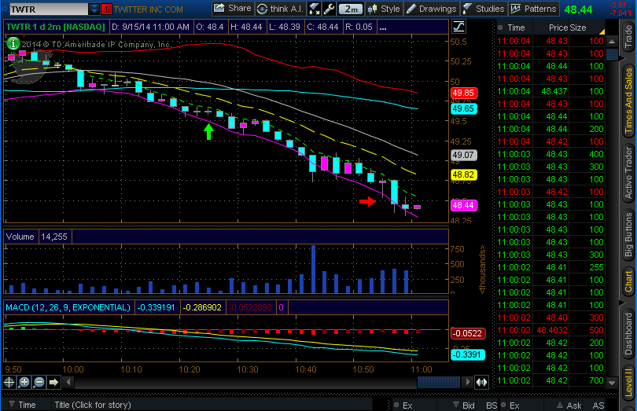Click the Share button
This screenshot has height=411, width=637.
[233, 8]
